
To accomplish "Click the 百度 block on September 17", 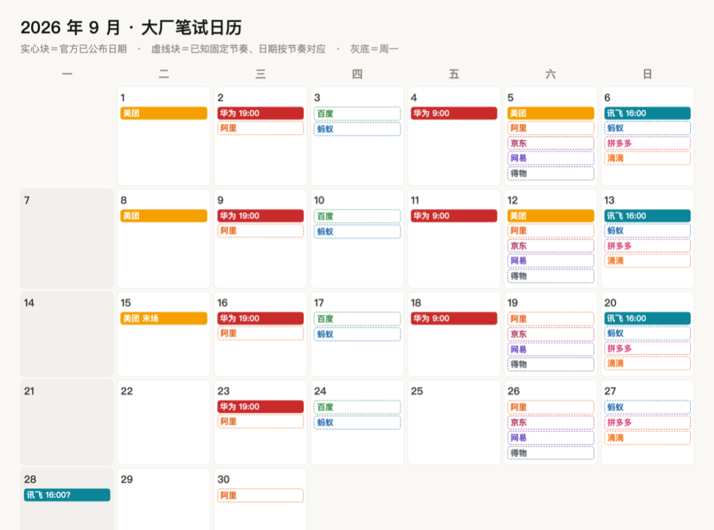I will [357, 319].
